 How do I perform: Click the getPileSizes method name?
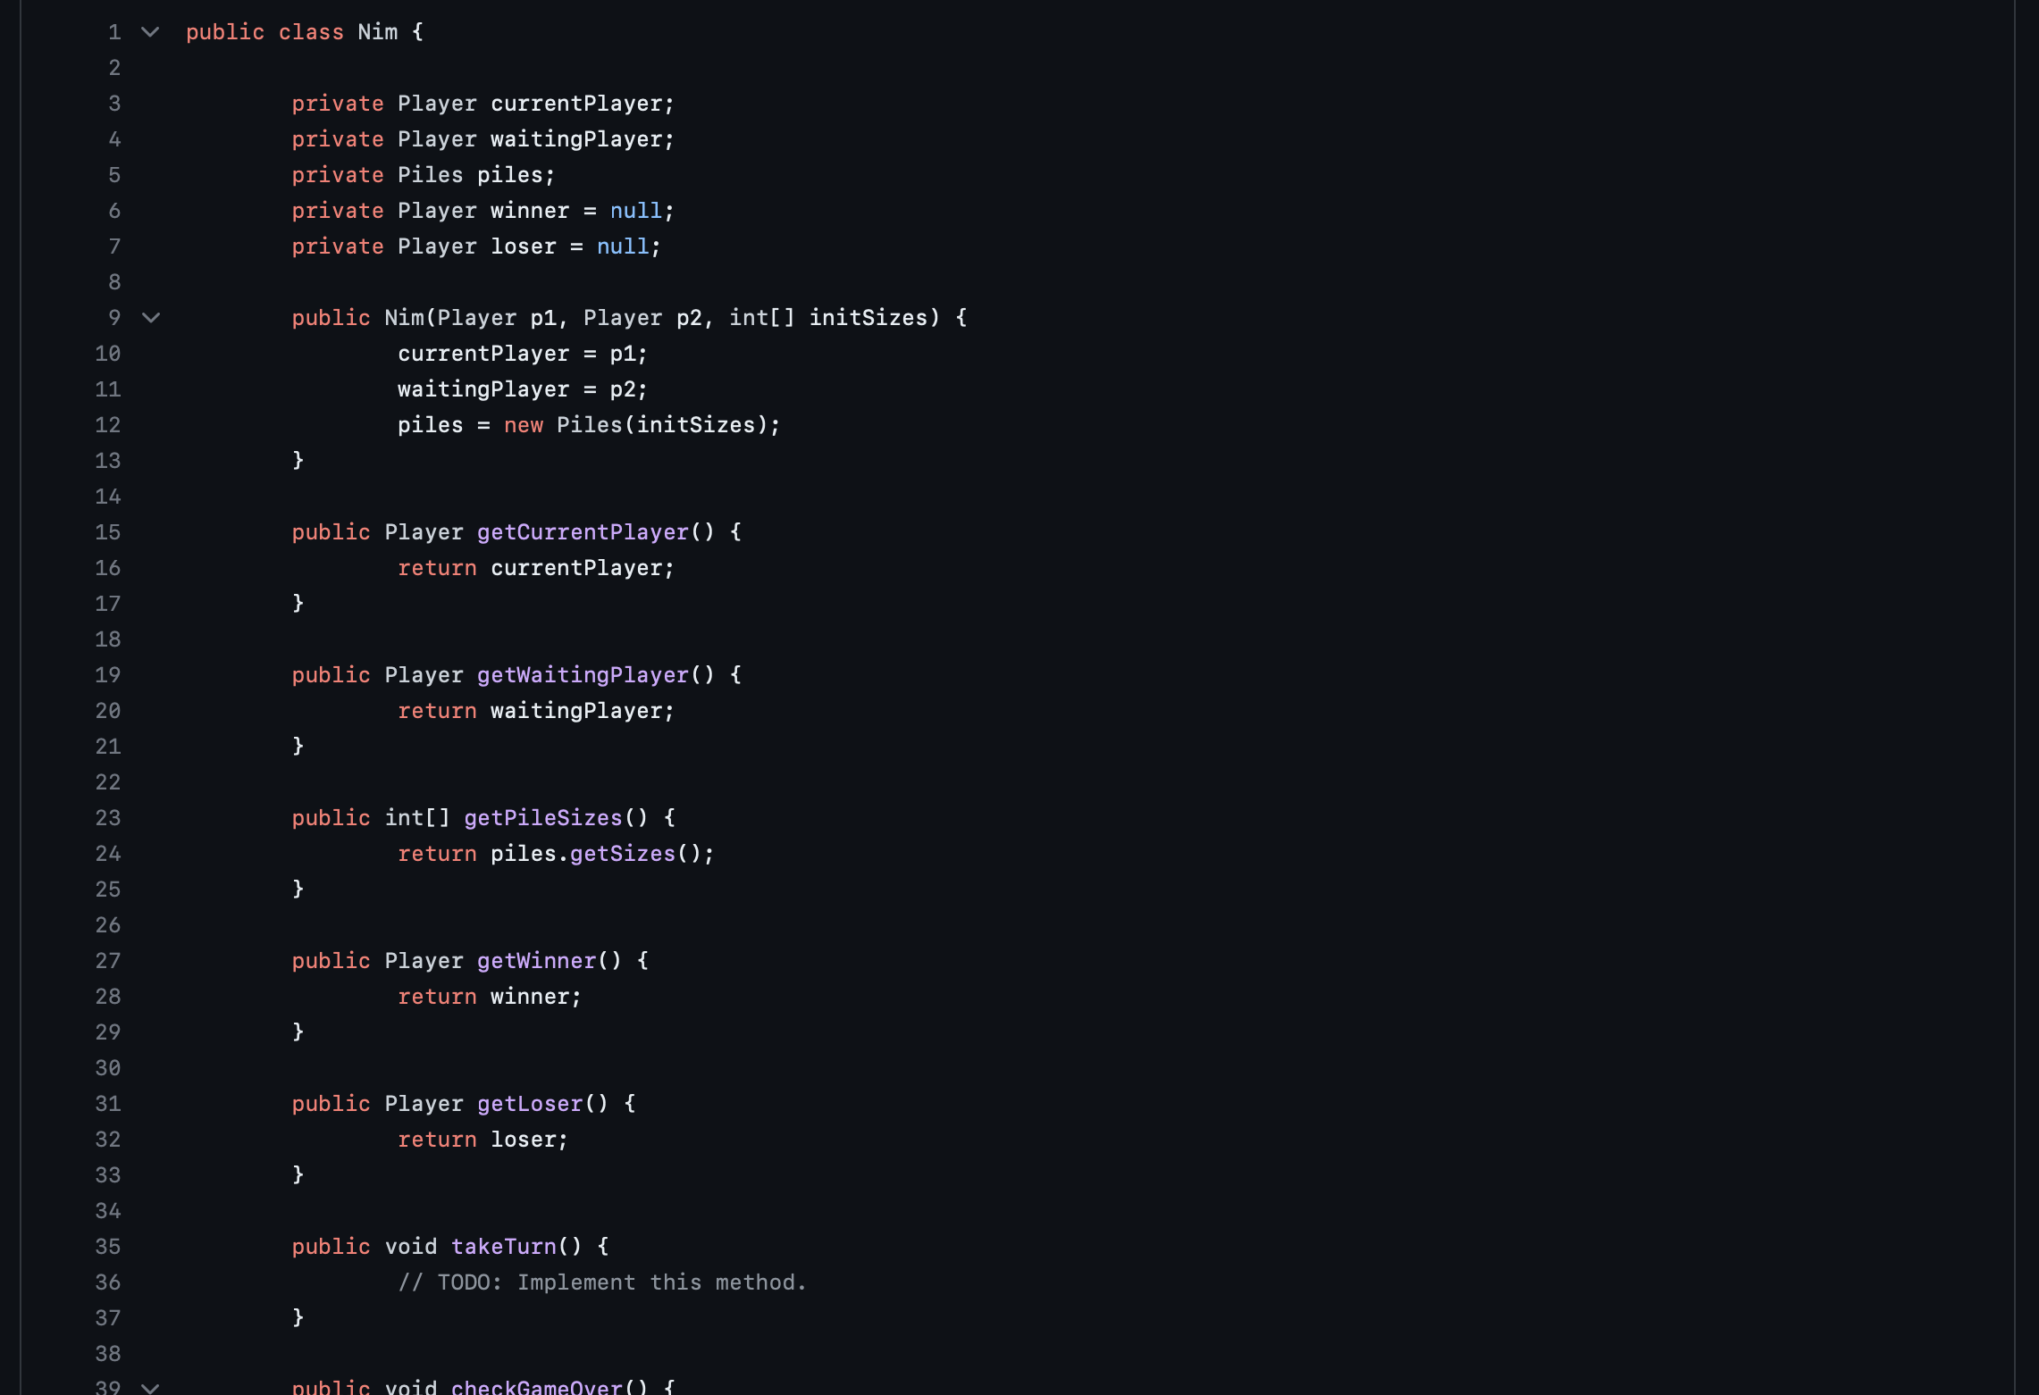[542, 818]
